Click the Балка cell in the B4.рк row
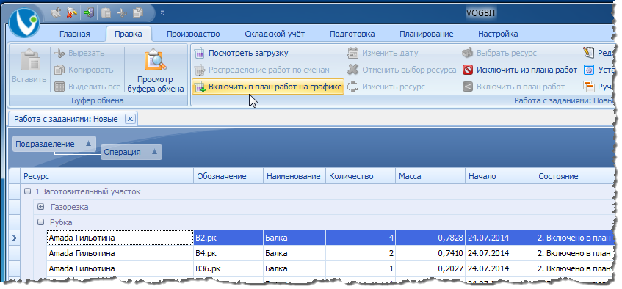Viewport: 622px width, 289px height. pos(294,253)
